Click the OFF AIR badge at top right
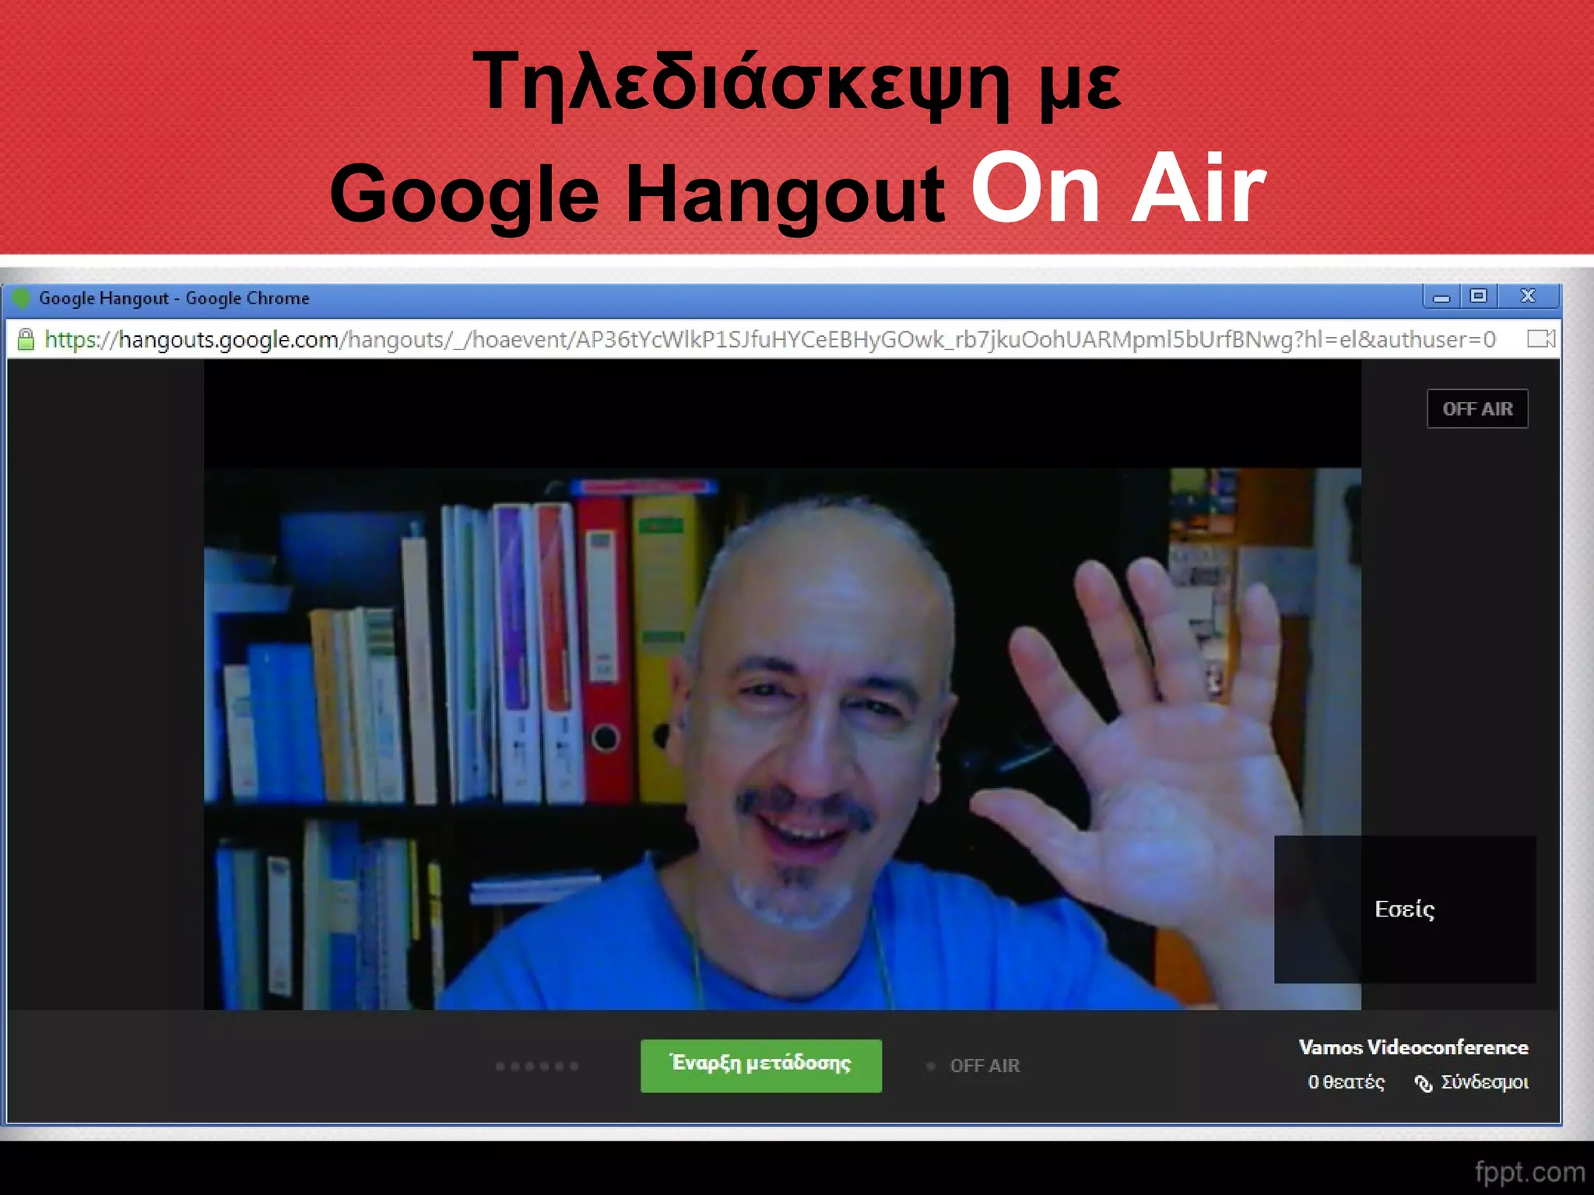1594x1195 pixels. (1476, 408)
